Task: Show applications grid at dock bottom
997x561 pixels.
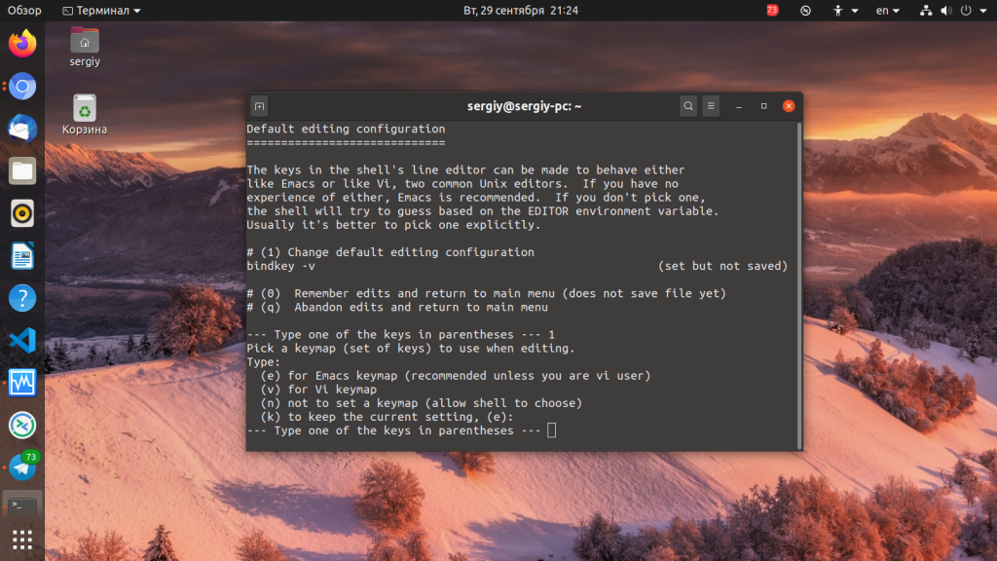Action: [x=22, y=540]
